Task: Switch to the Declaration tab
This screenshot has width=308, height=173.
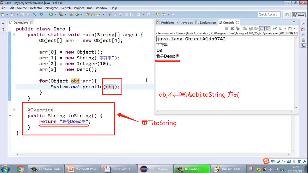Action: click(x=206, y=23)
